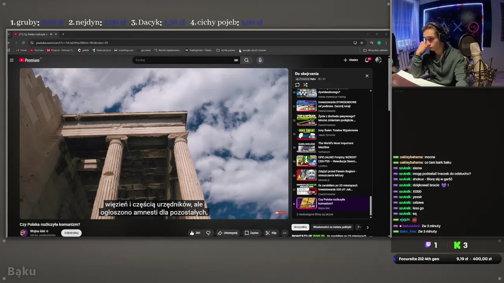Open the YouTube hamburger guide menu
The width and height of the screenshot is (504, 283).
click(12, 60)
